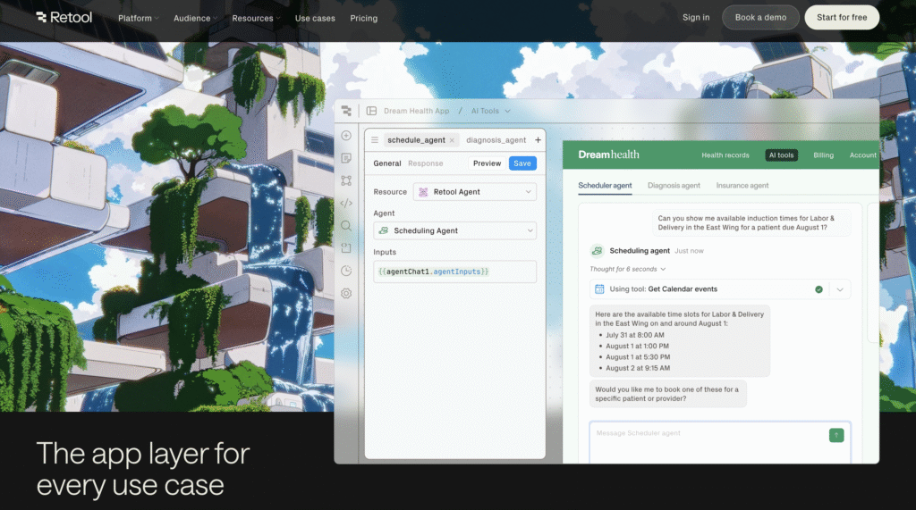Expand the Platform menu in navigation

tap(139, 18)
